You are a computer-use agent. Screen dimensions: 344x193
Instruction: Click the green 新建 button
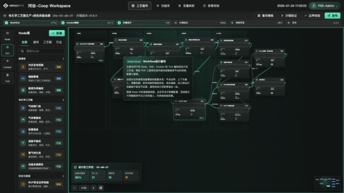[x=57, y=33]
